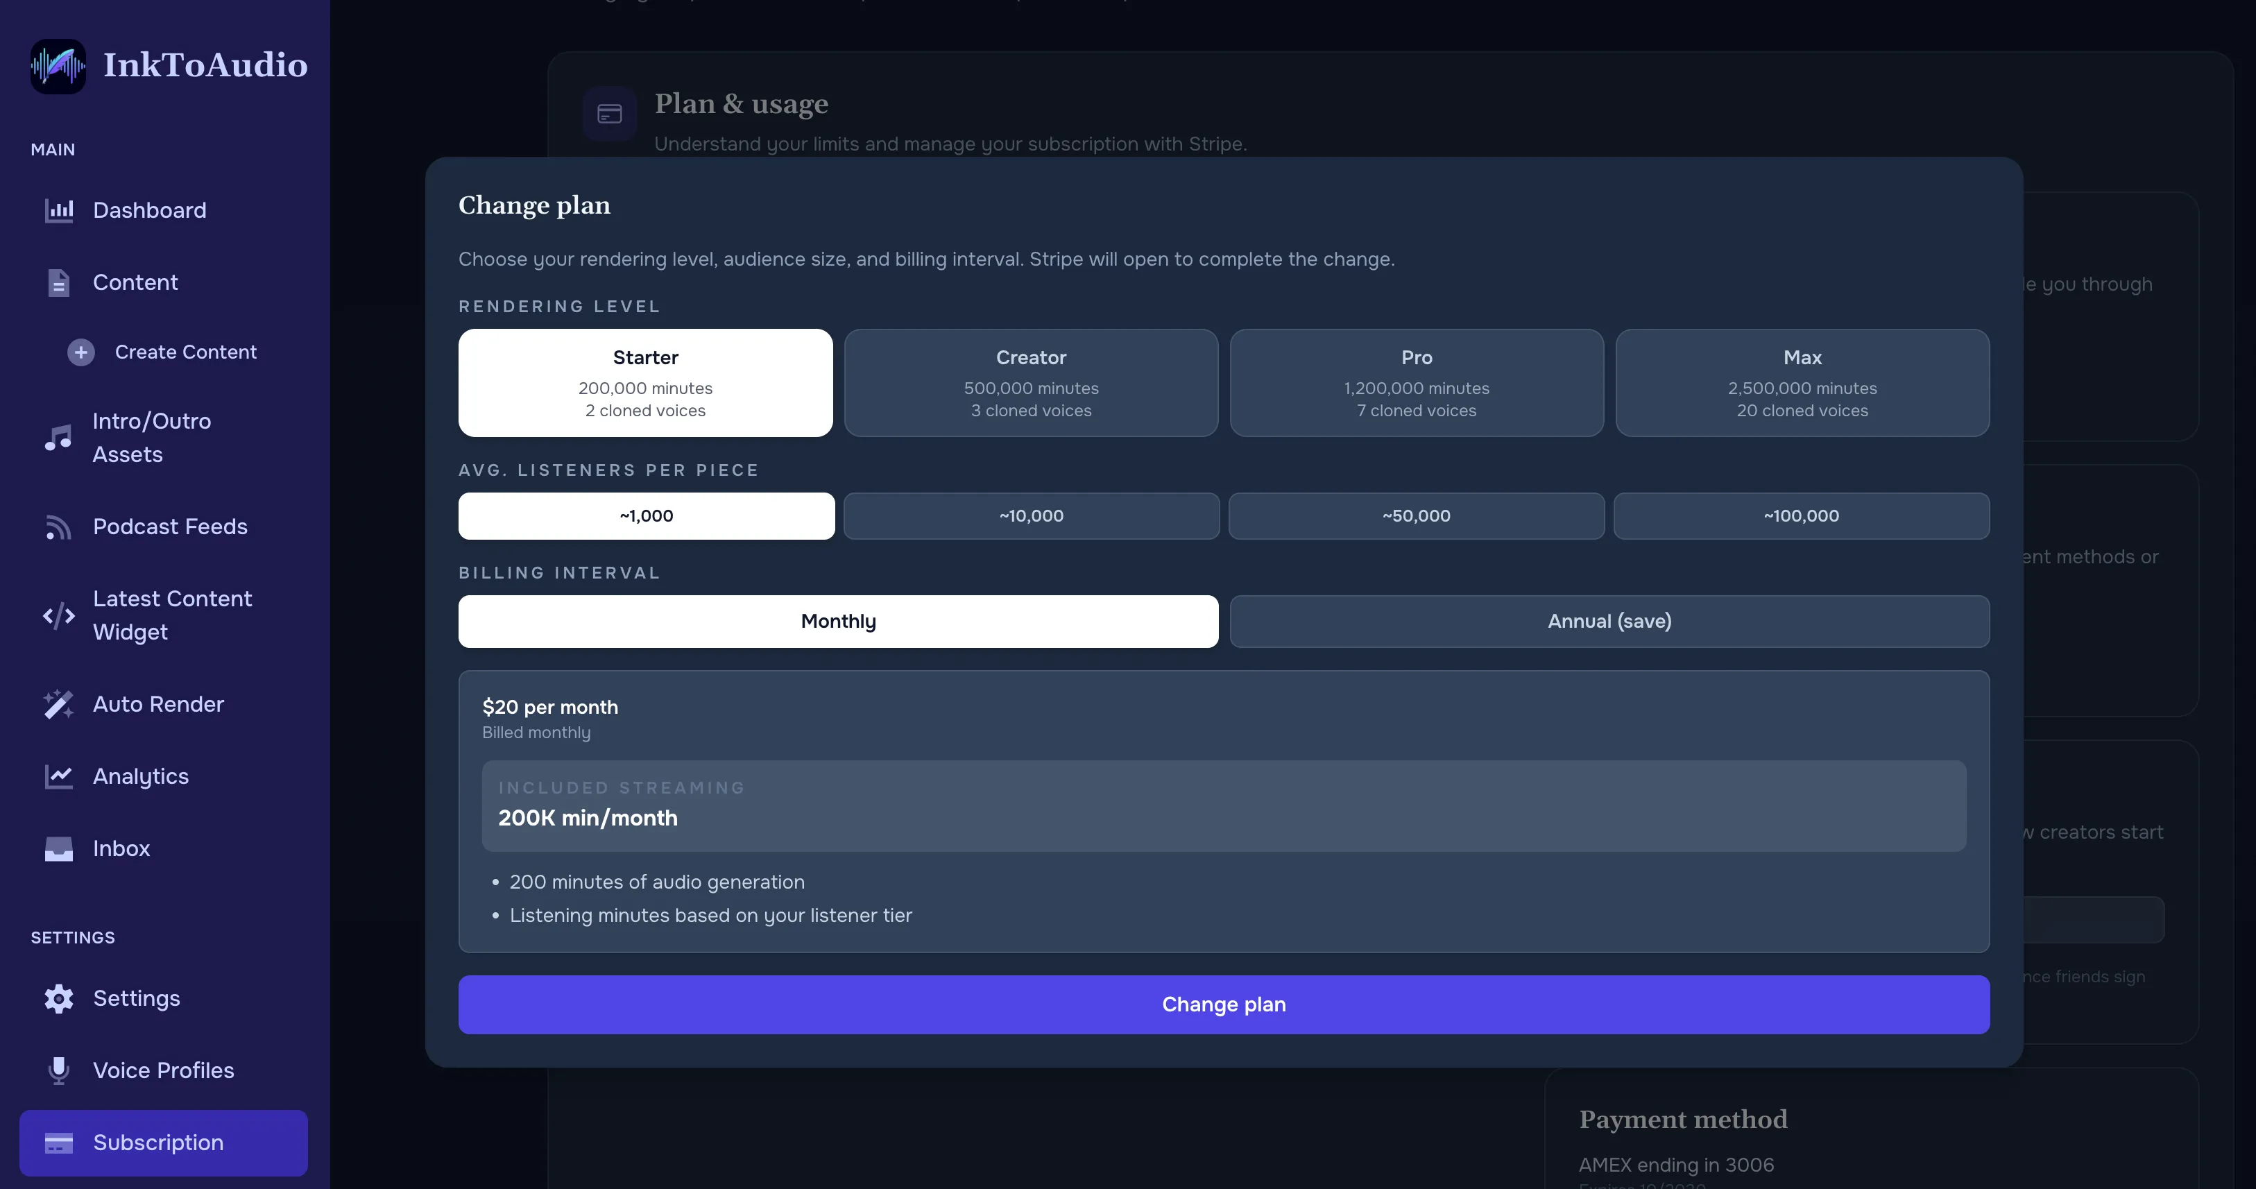Image resolution: width=2256 pixels, height=1189 pixels.
Task: Switch billing interval to Annual (save)
Action: [x=1609, y=622]
